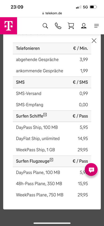
Task: Close the price table overlay
Action: coord(94,41)
